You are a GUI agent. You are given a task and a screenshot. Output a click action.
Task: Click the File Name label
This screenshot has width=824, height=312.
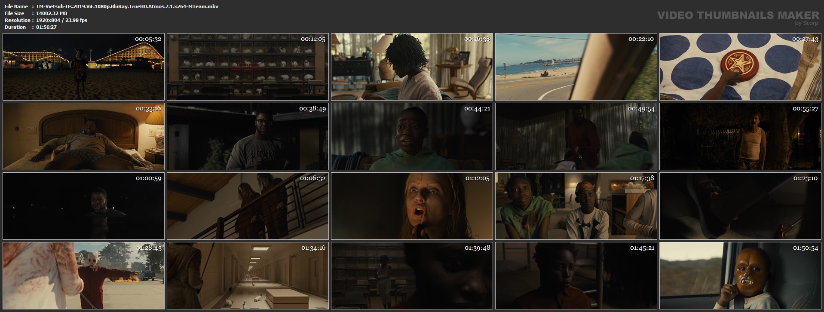point(16,6)
